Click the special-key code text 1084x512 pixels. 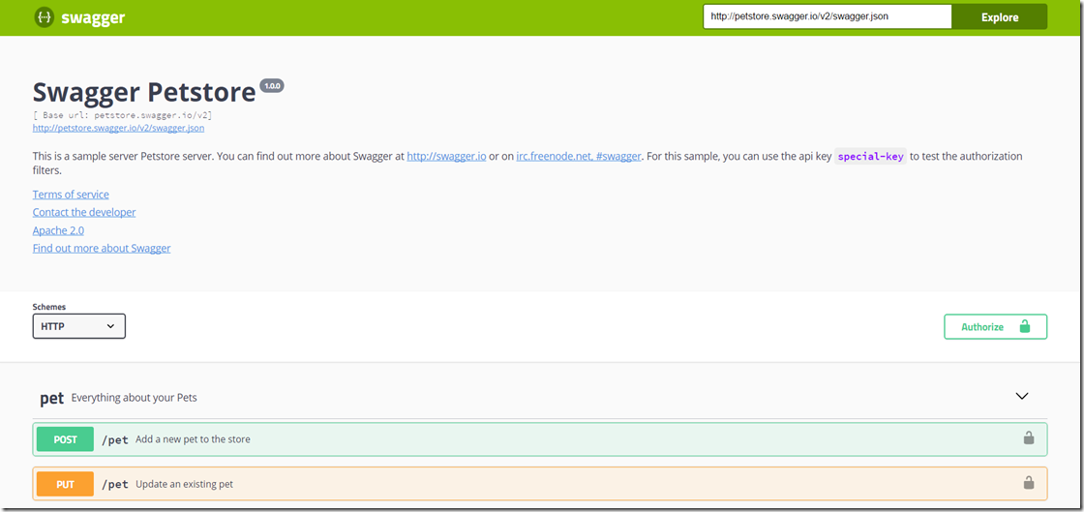coord(870,156)
